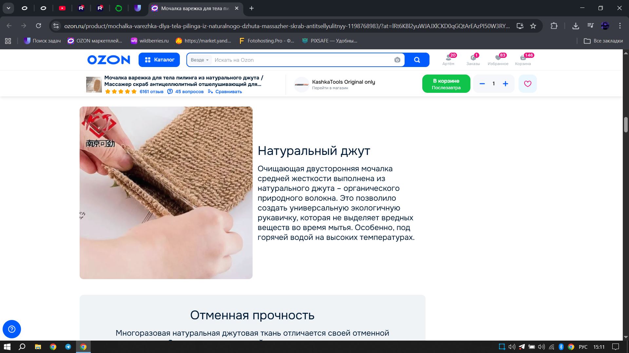
Task: Open the Артём profile icon
Action: pyautogui.click(x=448, y=59)
